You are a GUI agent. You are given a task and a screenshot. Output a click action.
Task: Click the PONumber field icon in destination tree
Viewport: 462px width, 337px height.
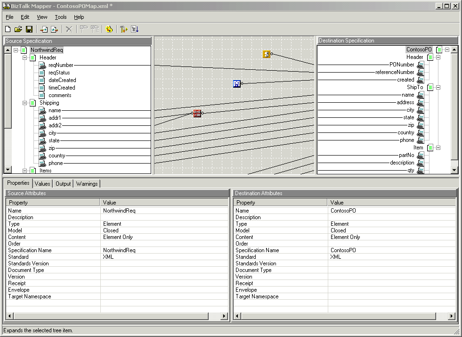pos(421,65)
